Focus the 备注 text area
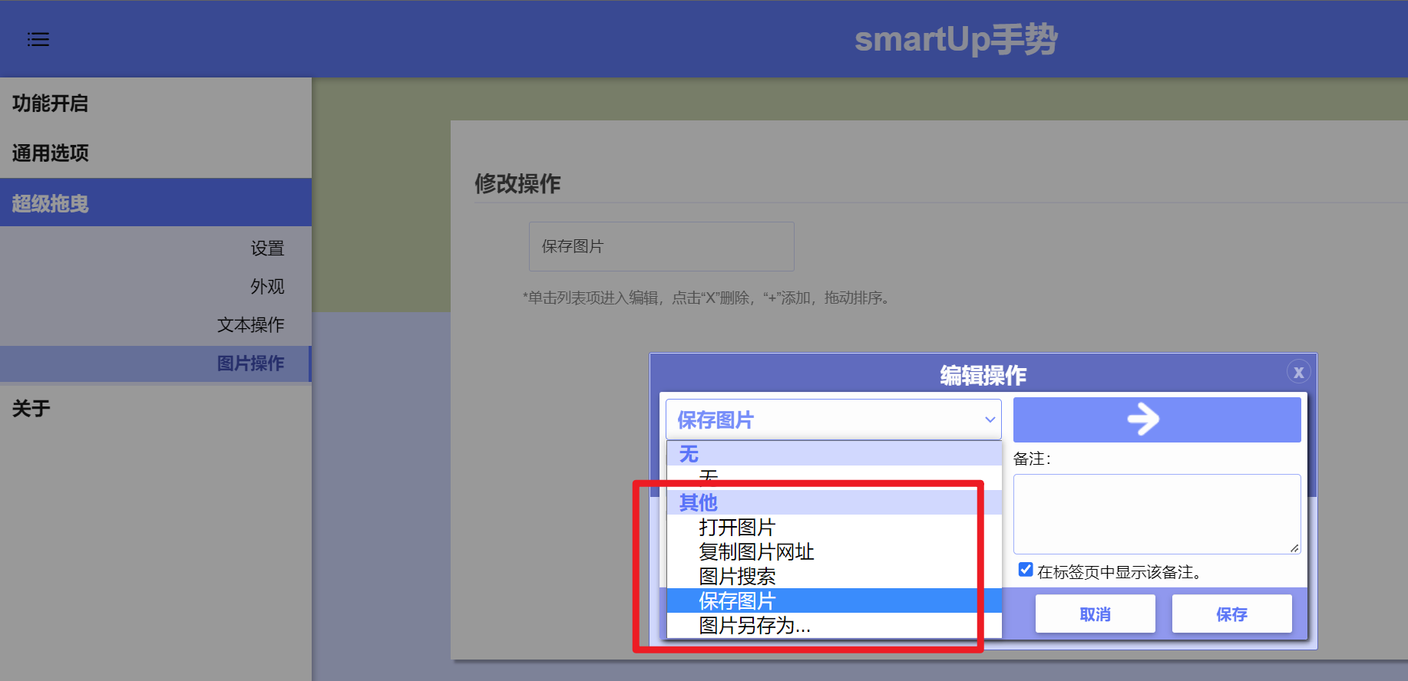 coord(1157,514)
